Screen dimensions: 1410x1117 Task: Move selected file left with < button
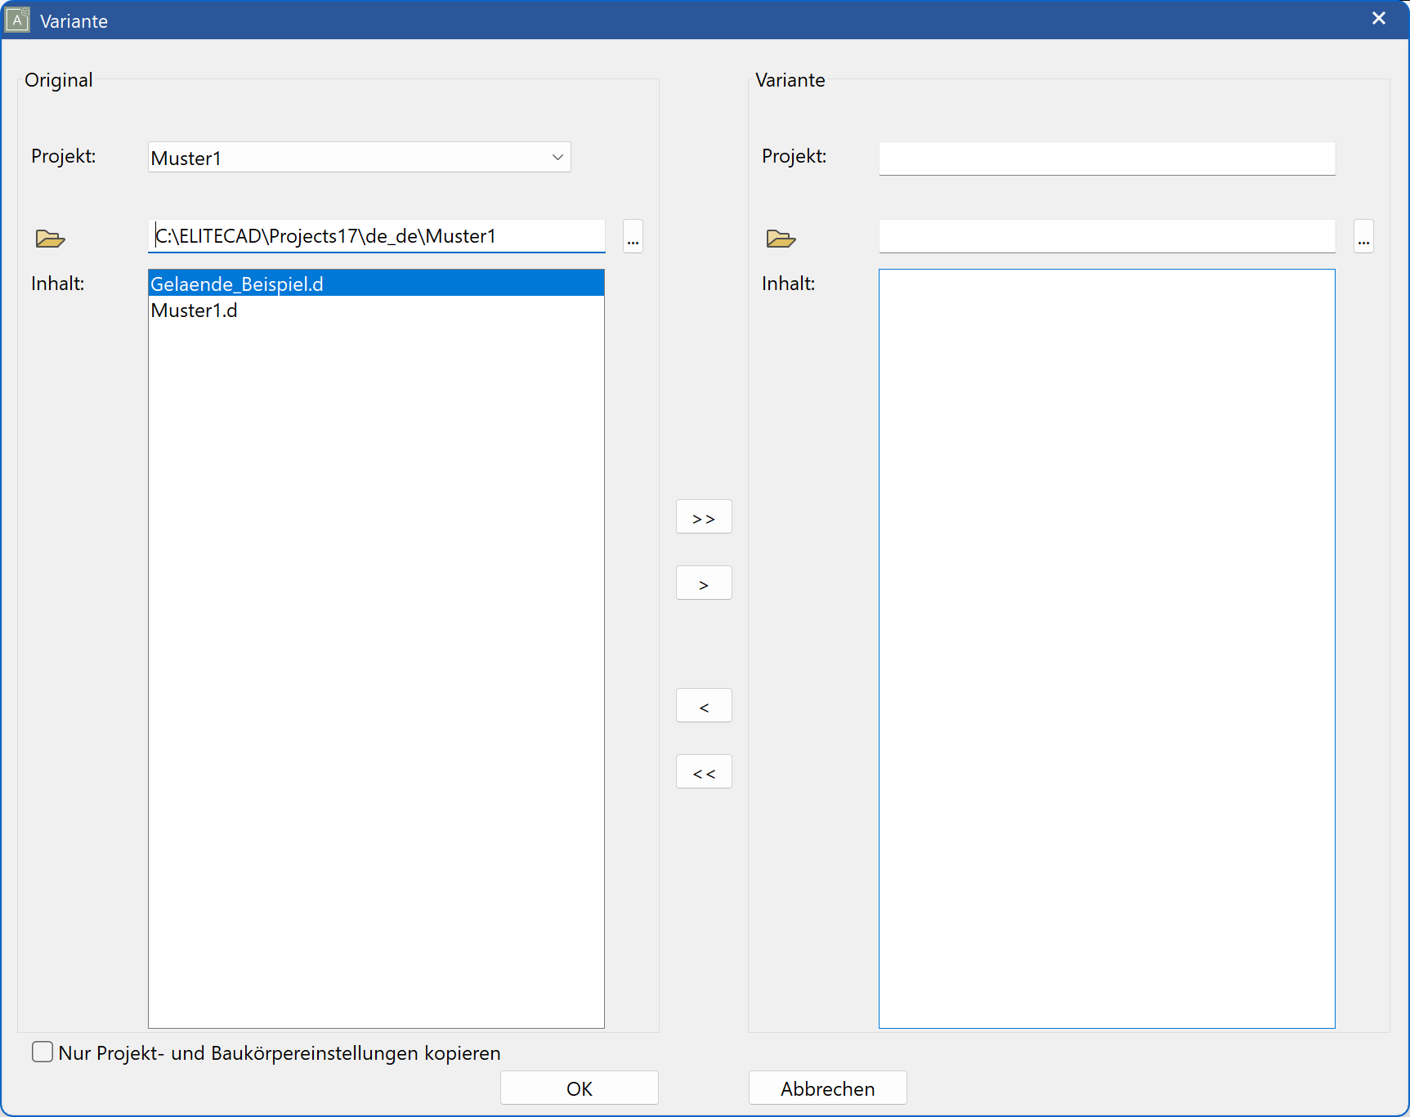[x=703, y=705]
